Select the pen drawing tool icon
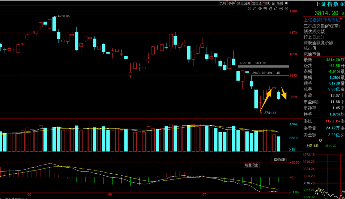Screen dimensions: 345x199 (254, 9)
